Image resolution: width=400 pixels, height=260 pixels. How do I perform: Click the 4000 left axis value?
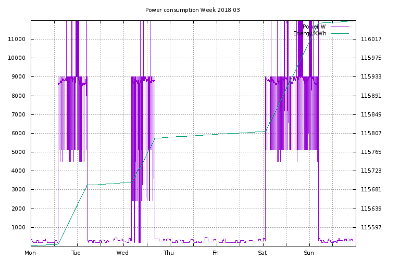(x=18, y=171)
